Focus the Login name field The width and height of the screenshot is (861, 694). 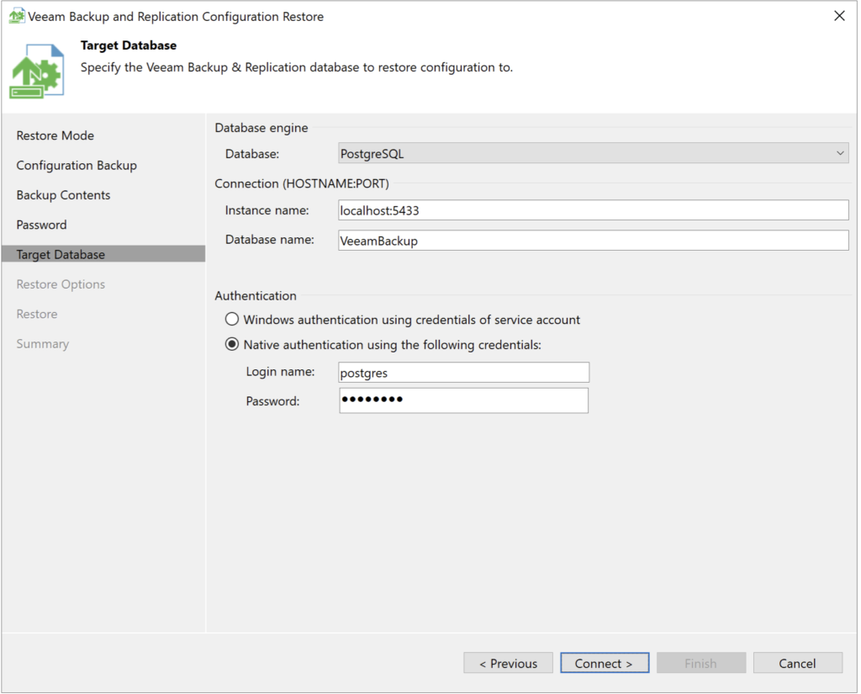463,372
